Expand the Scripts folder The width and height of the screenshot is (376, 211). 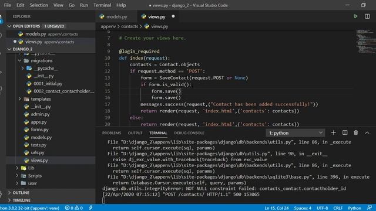17,176
